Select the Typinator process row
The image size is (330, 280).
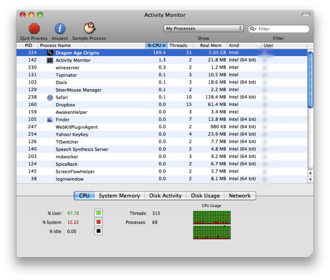[x=162, y=75]
